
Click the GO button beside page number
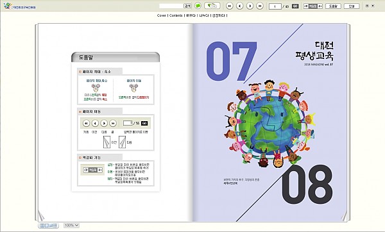tap(295, 6)
